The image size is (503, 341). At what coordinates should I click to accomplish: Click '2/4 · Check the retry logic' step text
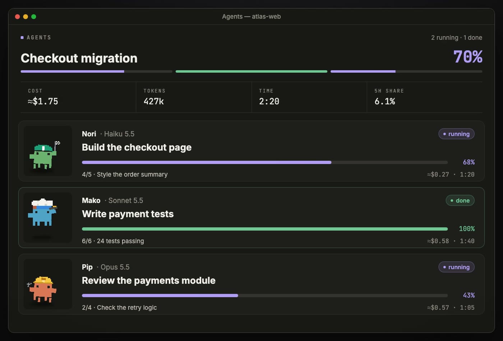click(x=119, y=308)
